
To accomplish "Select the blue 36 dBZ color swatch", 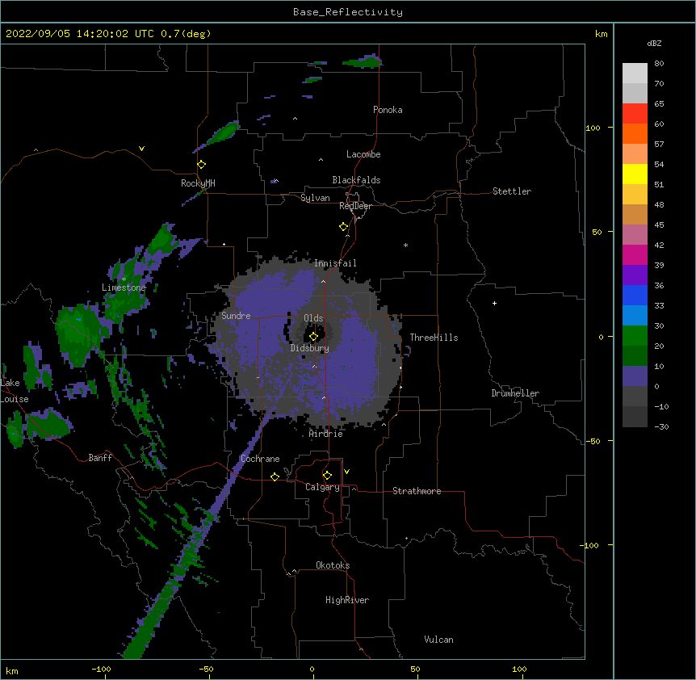I will point(635,296).
